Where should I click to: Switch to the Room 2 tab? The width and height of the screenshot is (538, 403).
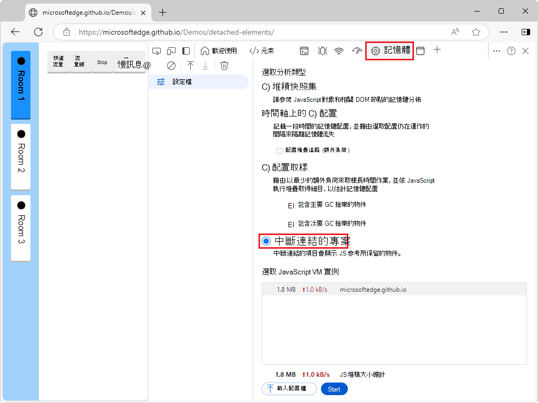(20, 155)
